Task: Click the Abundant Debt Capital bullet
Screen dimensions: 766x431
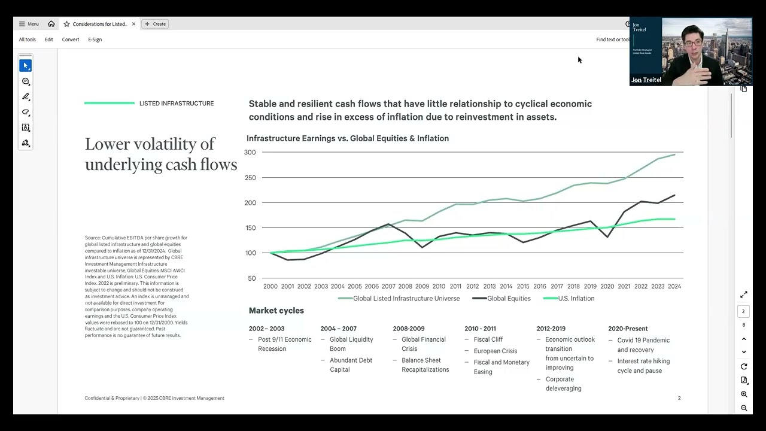Action: coord(351,365)
